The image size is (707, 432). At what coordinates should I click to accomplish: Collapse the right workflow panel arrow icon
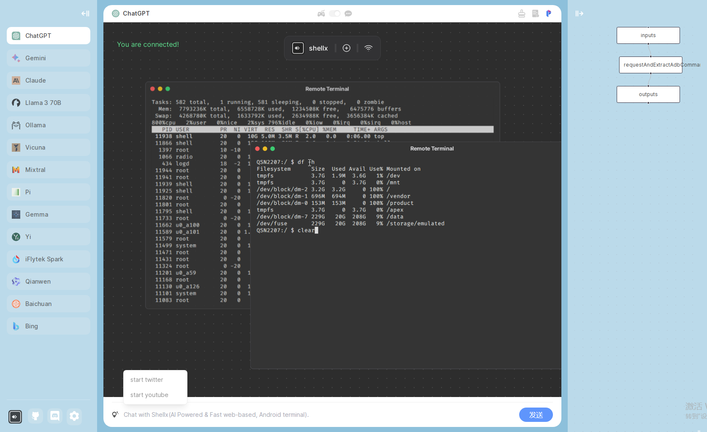(579, 13)
